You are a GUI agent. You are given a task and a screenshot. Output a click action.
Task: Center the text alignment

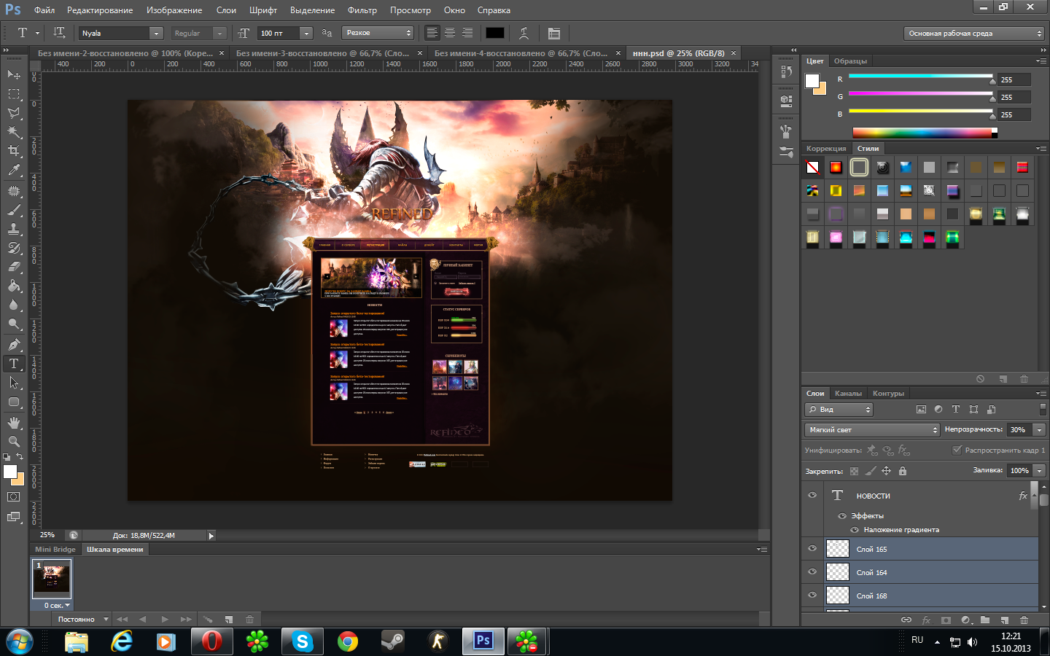pyautogui.click(x=450, y=33)
